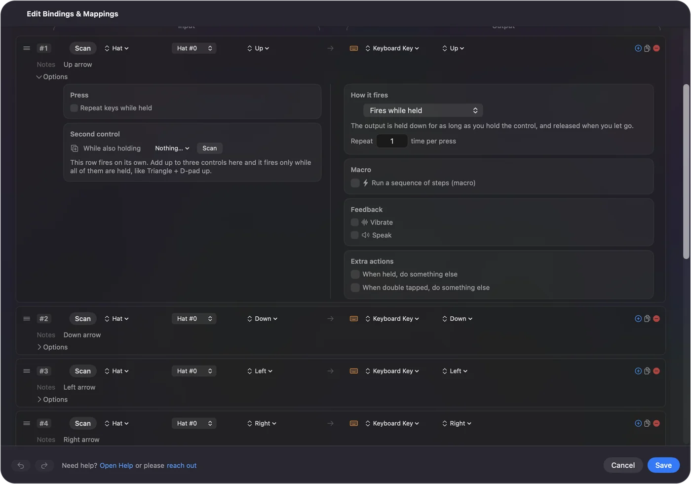Enable Repeat keys while held

point(74,108)
